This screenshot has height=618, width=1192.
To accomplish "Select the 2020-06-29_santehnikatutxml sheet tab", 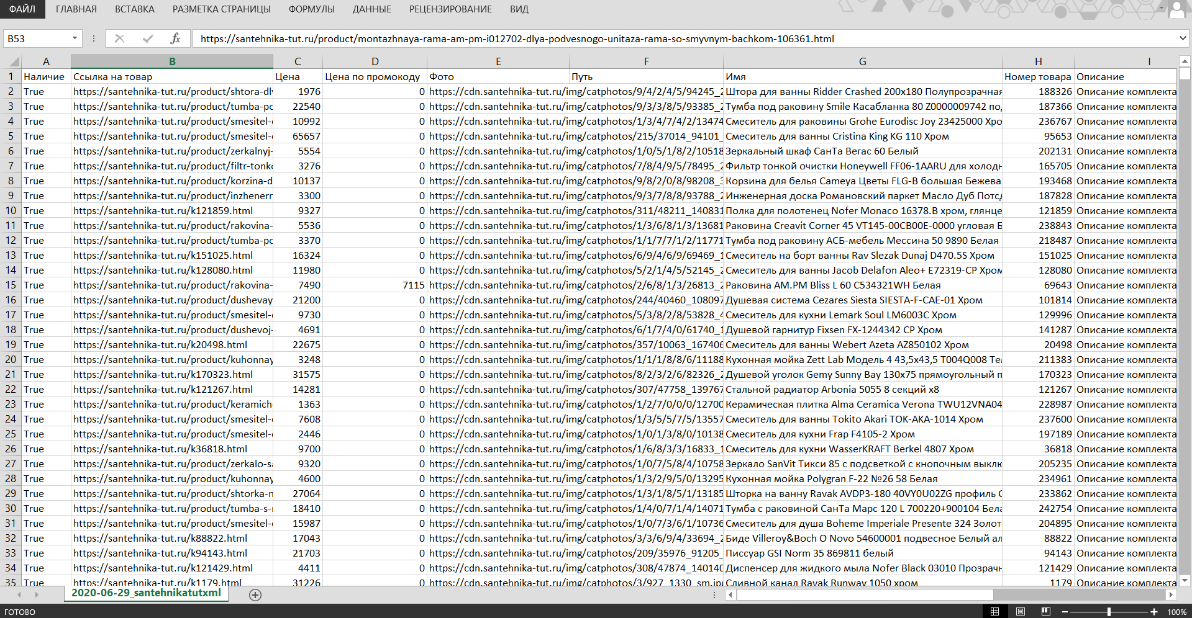I will click(146, 593).
